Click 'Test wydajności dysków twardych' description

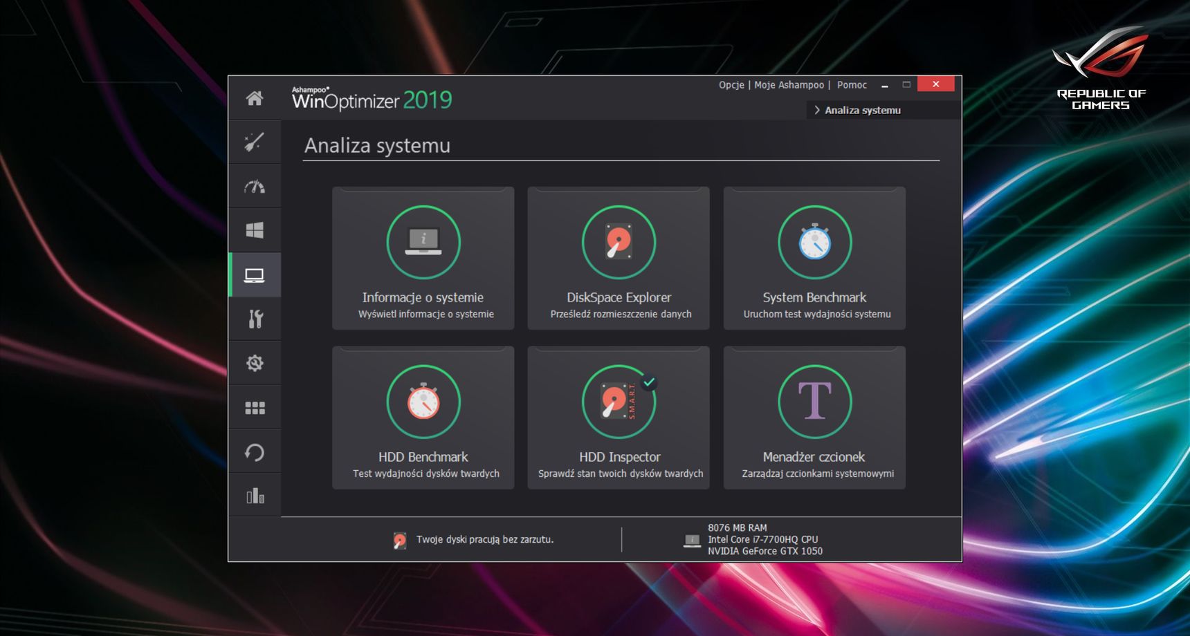click(426, 474)
